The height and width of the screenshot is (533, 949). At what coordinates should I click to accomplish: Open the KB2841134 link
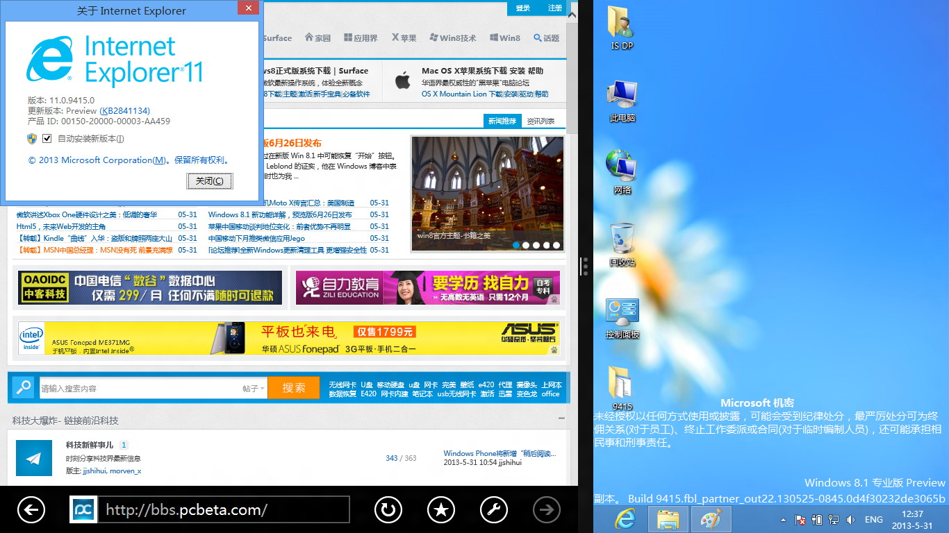[x=124, y=110]
